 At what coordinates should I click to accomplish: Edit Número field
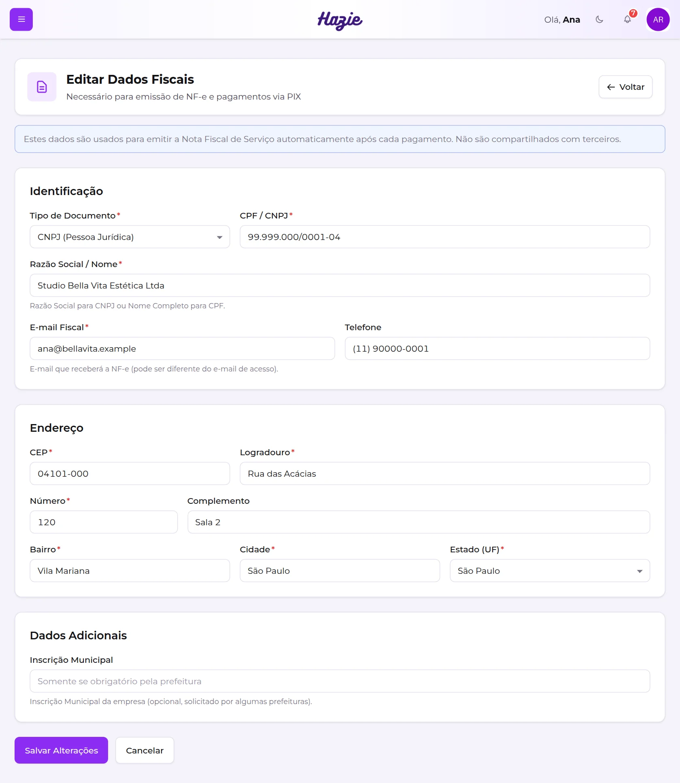(x=104, y=522)
